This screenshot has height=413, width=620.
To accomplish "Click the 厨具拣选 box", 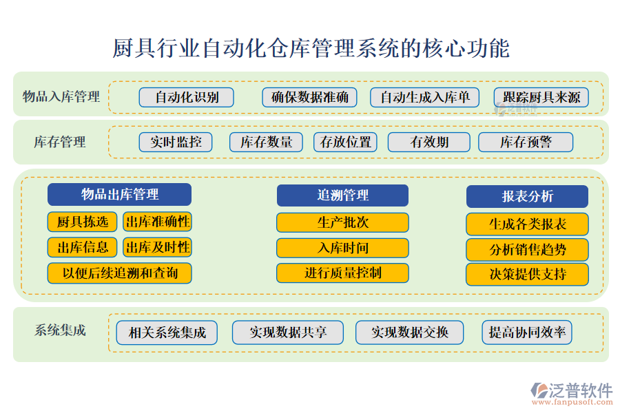I will tap(82, 222).
